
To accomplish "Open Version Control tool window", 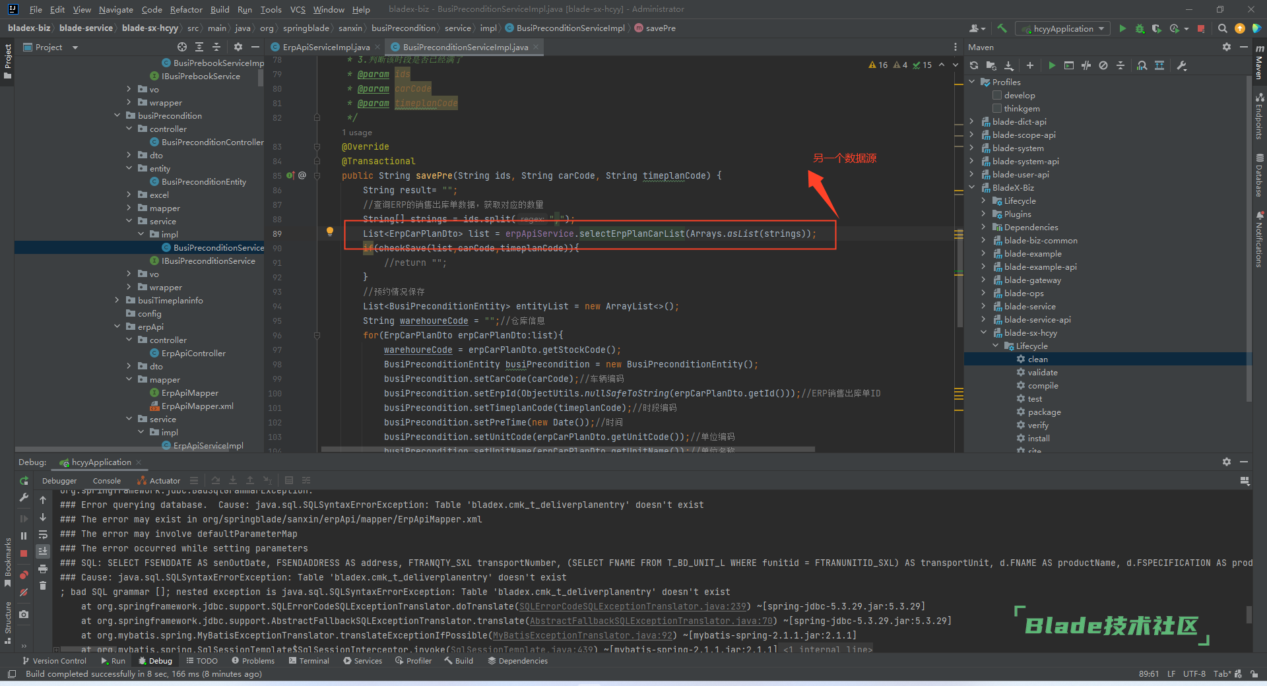I will pos(54,660).
